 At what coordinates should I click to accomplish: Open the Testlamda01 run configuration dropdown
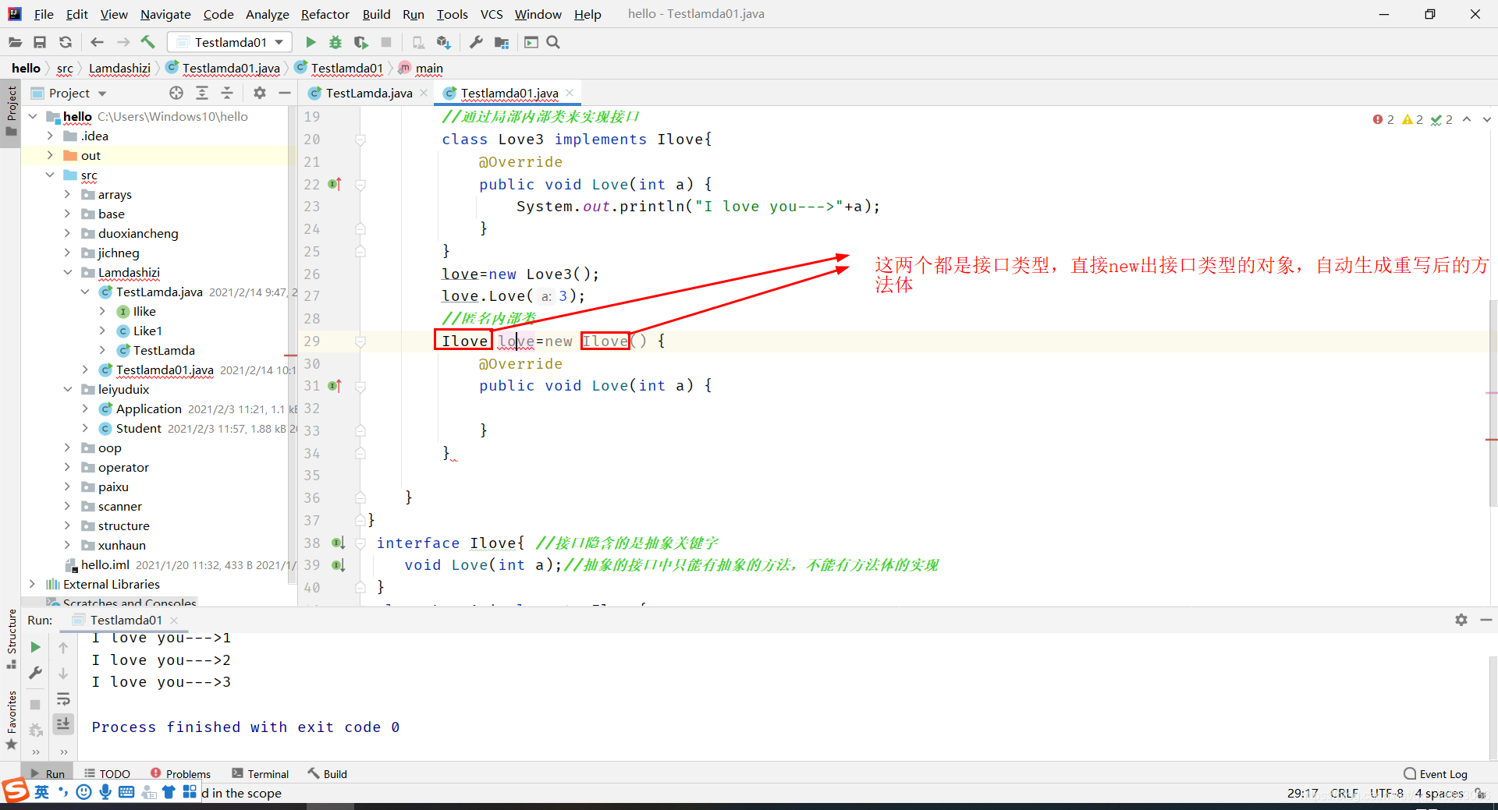(x=230, y=42)
